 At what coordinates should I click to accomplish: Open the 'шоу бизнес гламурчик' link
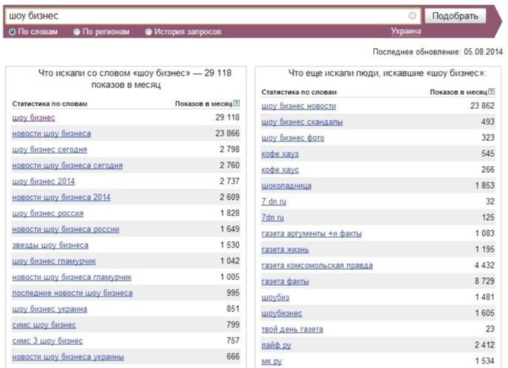(54, 261)
